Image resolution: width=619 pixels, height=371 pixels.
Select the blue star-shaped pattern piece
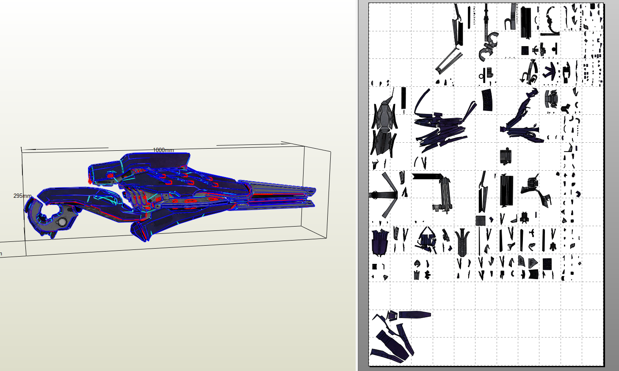coord(550,71)
